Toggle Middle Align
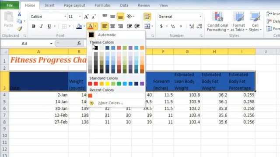This screenshot has height=157, width=280. coord(112,17)
